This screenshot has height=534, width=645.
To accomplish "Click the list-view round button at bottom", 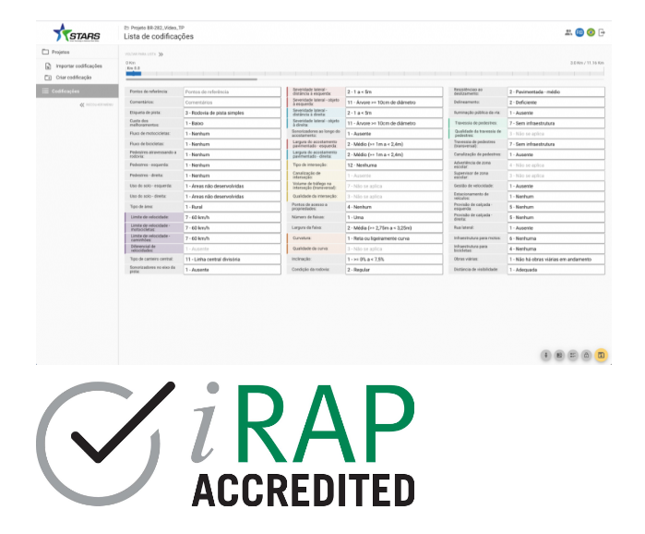I will tap(573, 356).
